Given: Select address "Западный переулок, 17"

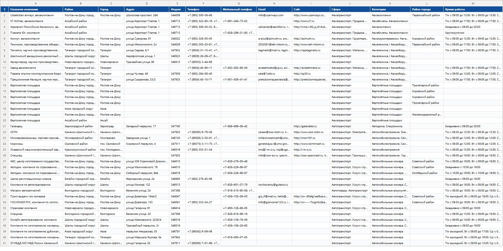Looking at the screenshot, I should [x=147, y=126].
